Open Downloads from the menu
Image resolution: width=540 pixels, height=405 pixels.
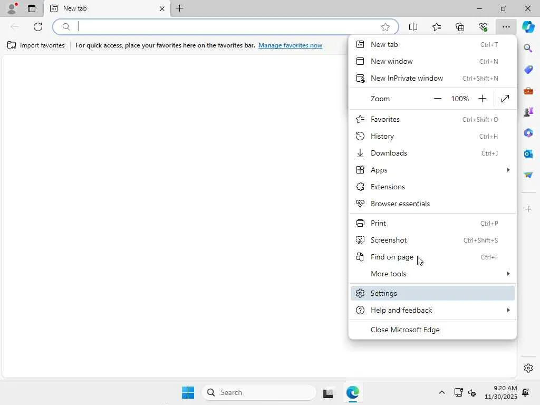pyautogui.click(x=432, y=153)
